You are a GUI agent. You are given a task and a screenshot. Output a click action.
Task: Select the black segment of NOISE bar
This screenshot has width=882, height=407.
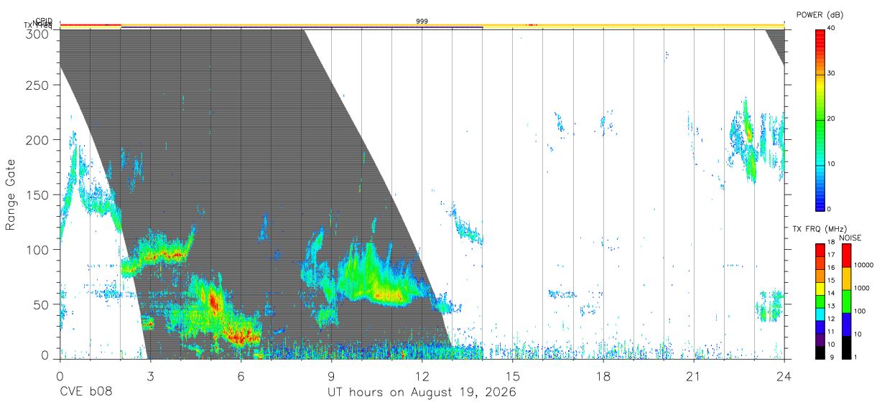pyautogui.click(x=846, y=347)
